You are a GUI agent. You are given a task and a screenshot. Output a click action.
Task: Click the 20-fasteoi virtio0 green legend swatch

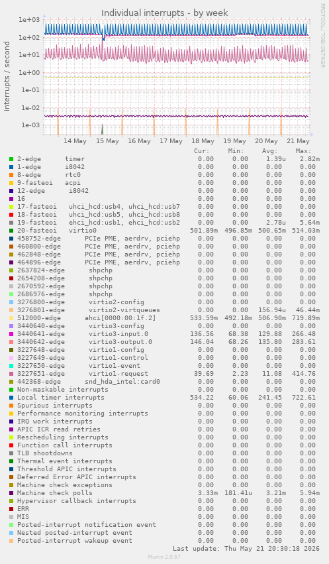pyautogui.click(x=11, y=231)
